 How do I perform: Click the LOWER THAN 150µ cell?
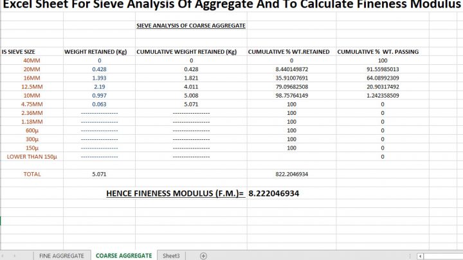pos(32,157)
